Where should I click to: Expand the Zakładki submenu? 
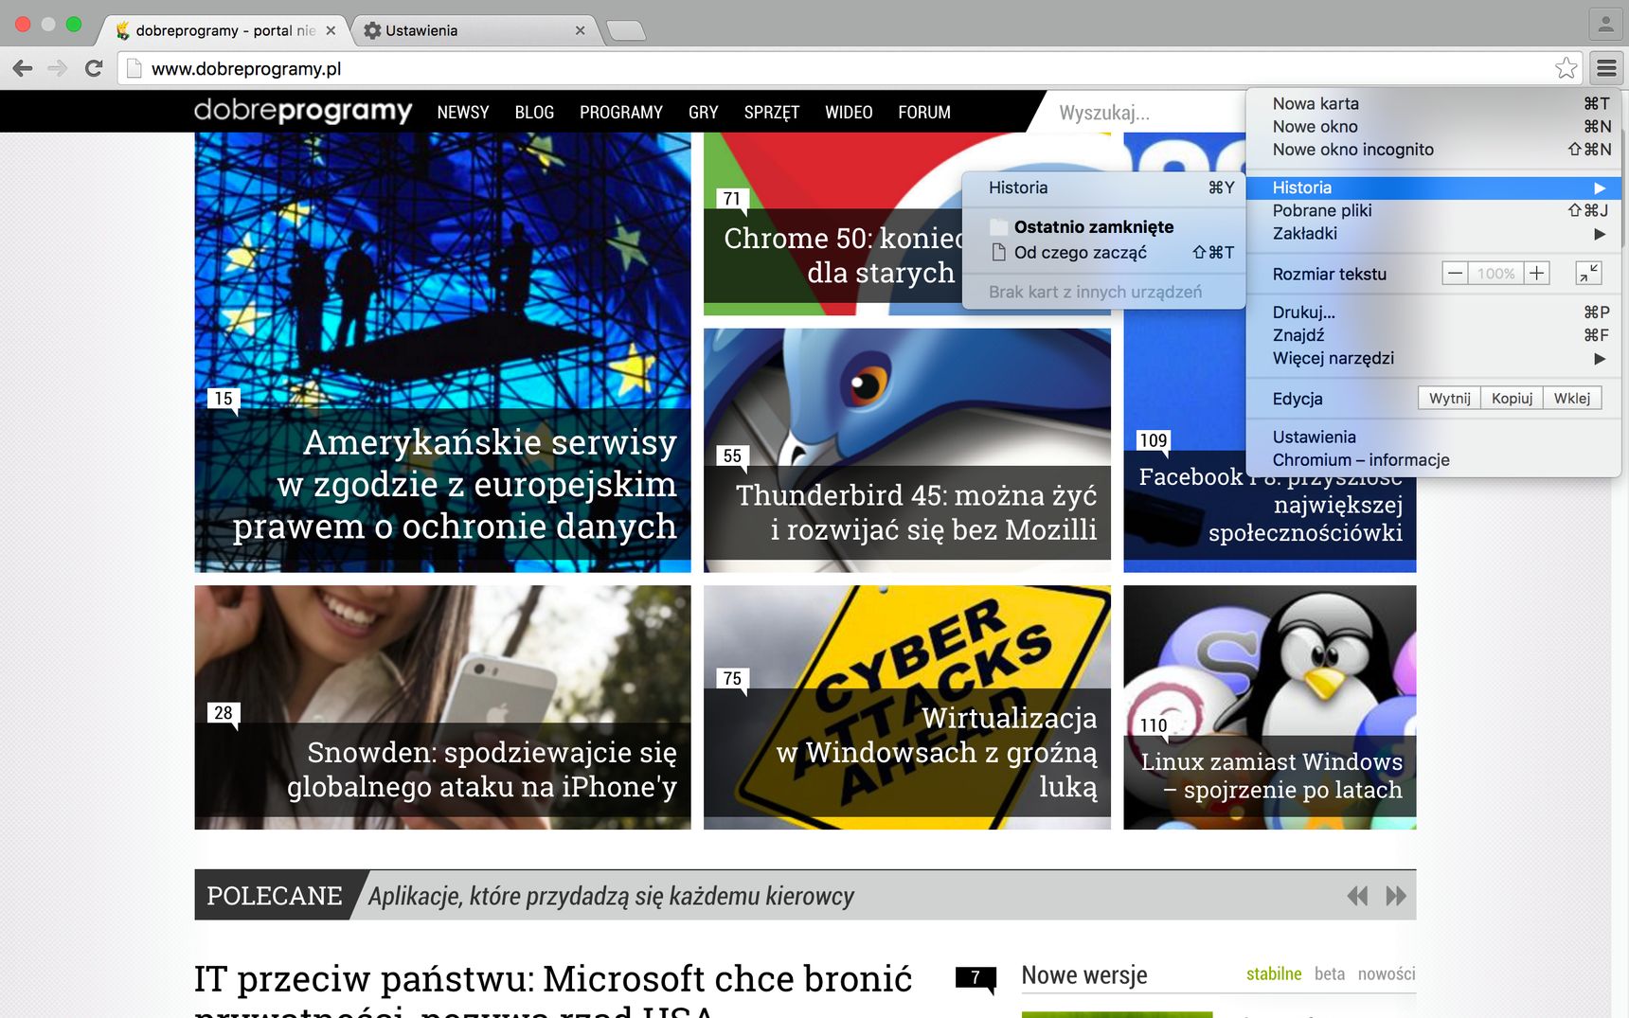click(x=1434, y=233)
